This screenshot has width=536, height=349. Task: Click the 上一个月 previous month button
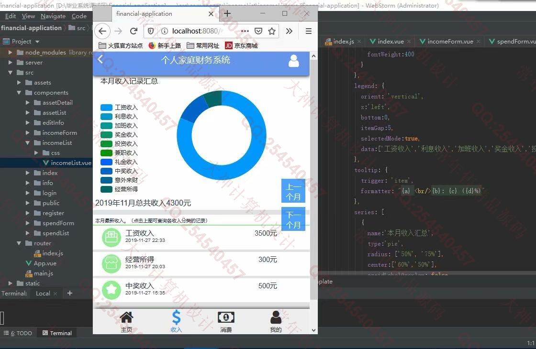[293, 192]
